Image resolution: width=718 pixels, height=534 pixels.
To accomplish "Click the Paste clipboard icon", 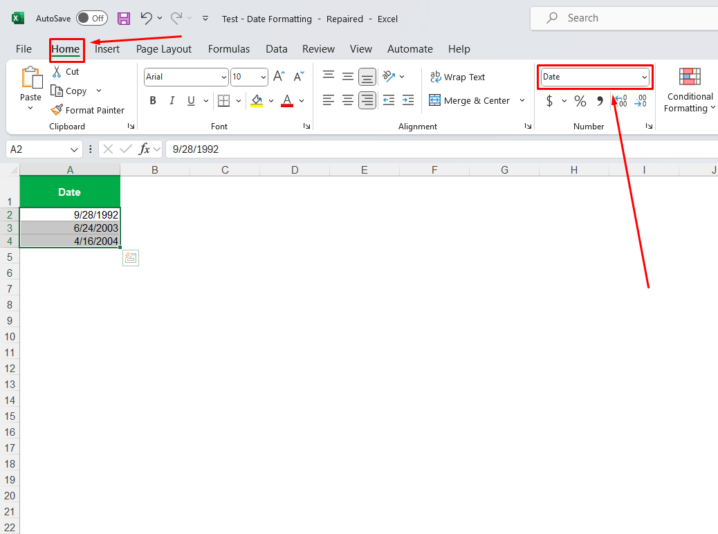I will 31,77.
